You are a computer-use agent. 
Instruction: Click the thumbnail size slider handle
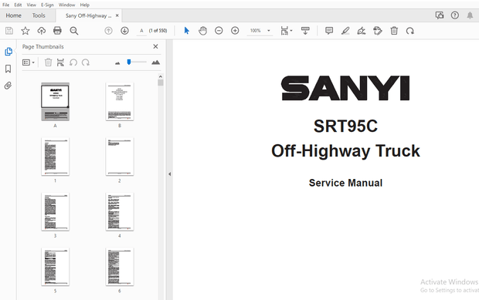tap(129, 62)
